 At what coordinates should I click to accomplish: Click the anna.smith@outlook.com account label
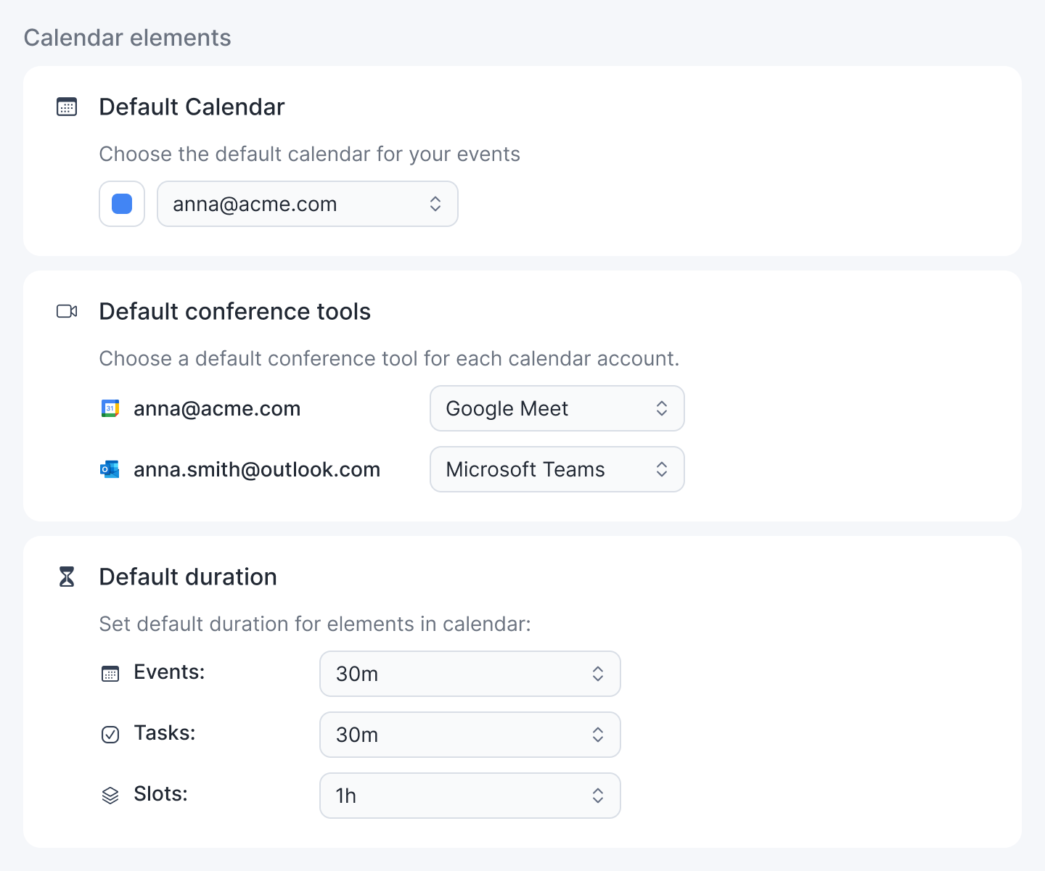pos(257,470)
